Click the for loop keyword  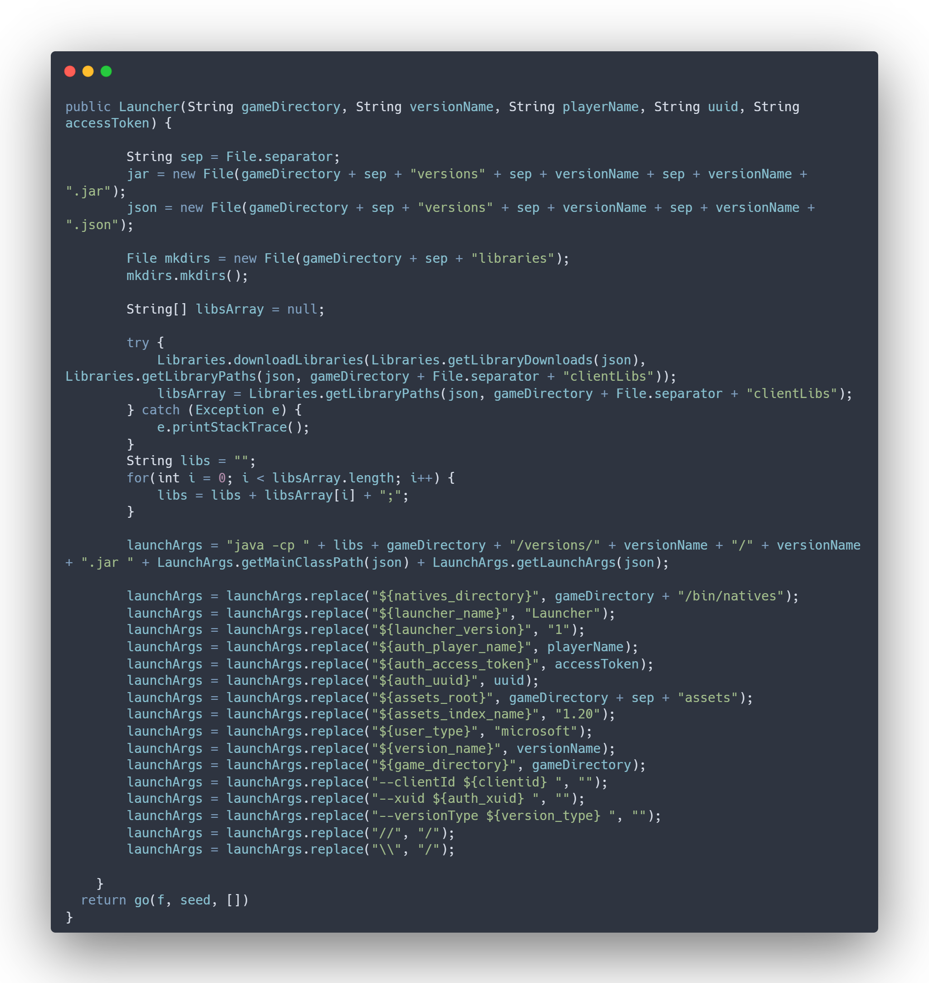click(137, 478)
